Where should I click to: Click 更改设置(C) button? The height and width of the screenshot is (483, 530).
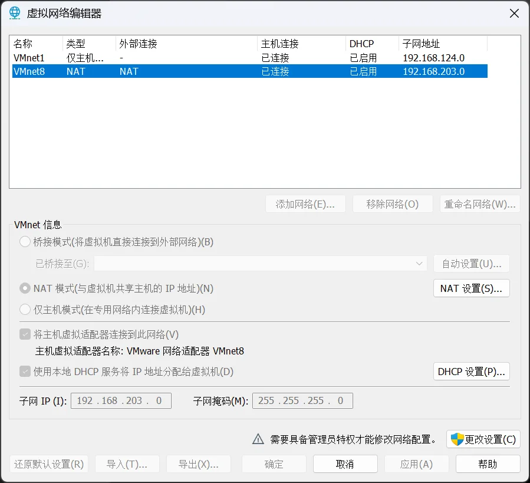[483, 439]
